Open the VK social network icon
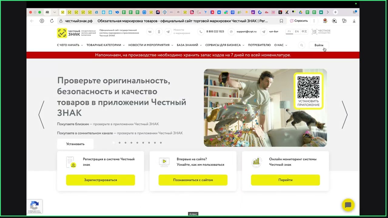Image resolution: width=388 pixels, height=218 pixels. pos(150,31)
